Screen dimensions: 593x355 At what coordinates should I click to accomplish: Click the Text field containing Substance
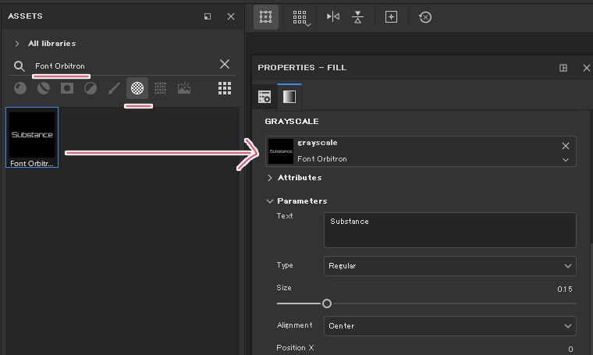(449, 230)
